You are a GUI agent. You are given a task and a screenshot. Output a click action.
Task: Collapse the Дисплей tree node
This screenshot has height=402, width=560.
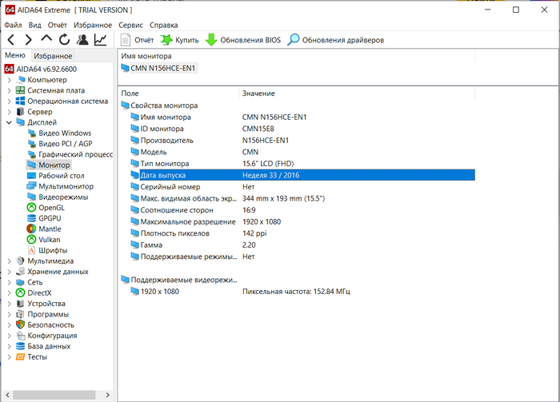point(10,123)
